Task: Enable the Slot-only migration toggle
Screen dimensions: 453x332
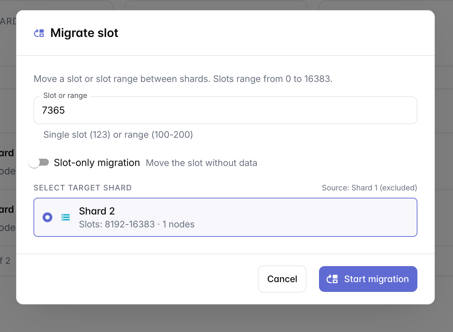Action: (39, 163)
